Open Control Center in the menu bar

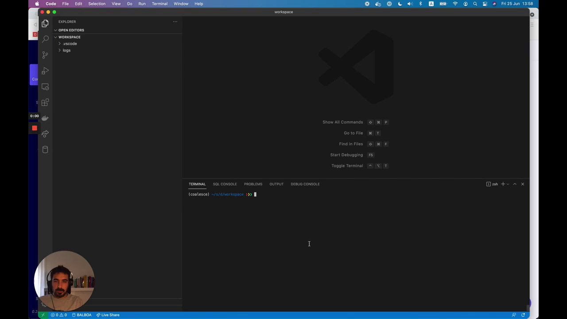485,4
